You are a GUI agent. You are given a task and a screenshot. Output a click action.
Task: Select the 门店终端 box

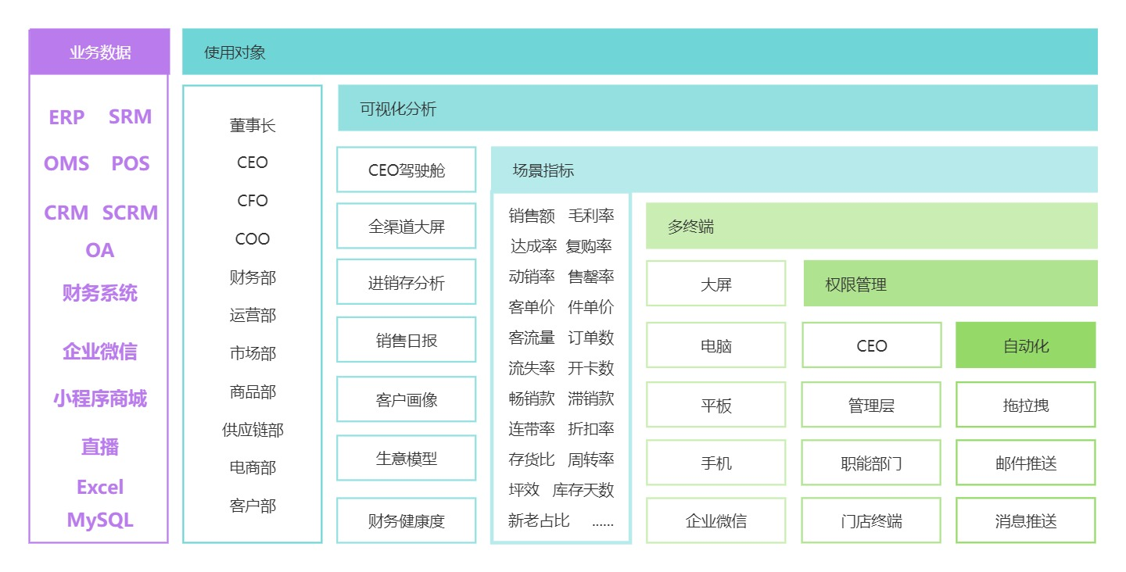[x=872, y=520]
